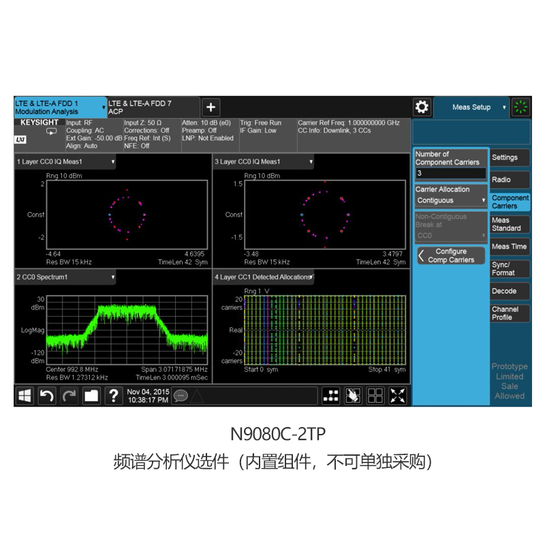Click 'TimeLen 3.000095 mSec' annotation
The height and width of the screenshot is (545, 545).
172,377
